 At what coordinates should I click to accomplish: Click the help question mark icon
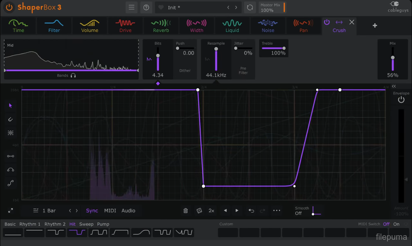(146, 7)
